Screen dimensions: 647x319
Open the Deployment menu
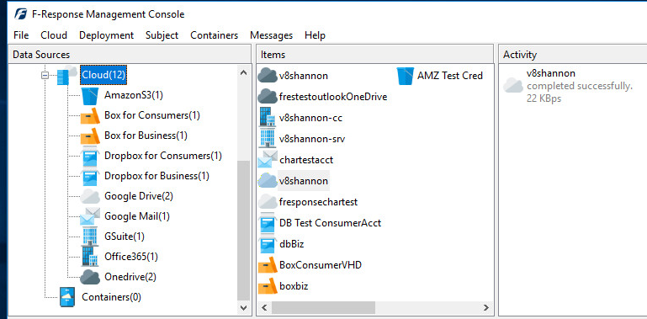(107, 35)
